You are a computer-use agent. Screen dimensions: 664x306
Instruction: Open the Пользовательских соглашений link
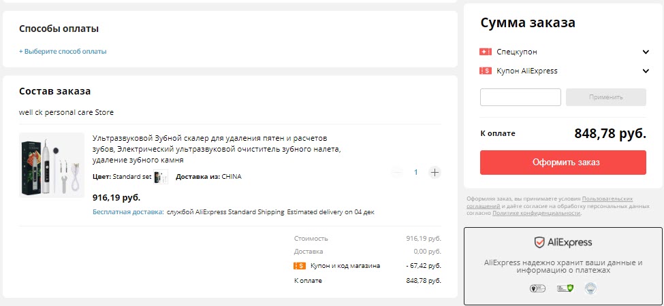(x=612, y=199)
